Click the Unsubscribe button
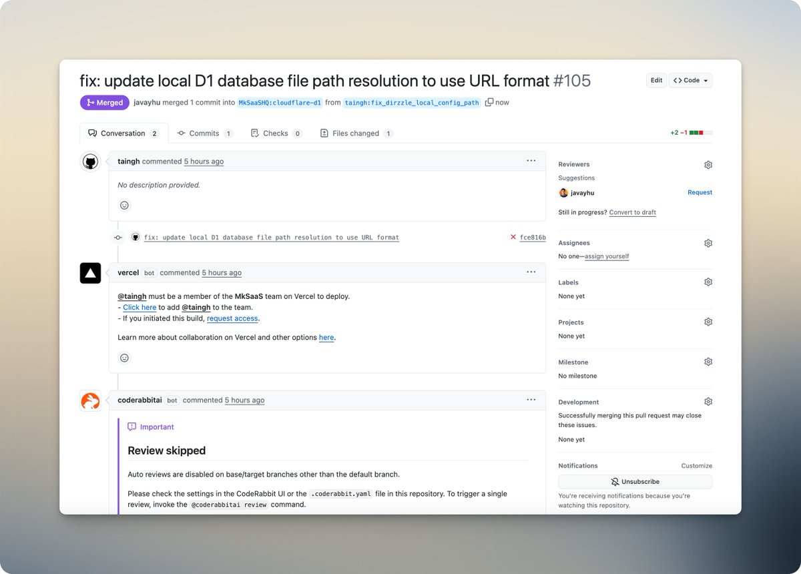This screenshot has height=574, width=801. 635,481
